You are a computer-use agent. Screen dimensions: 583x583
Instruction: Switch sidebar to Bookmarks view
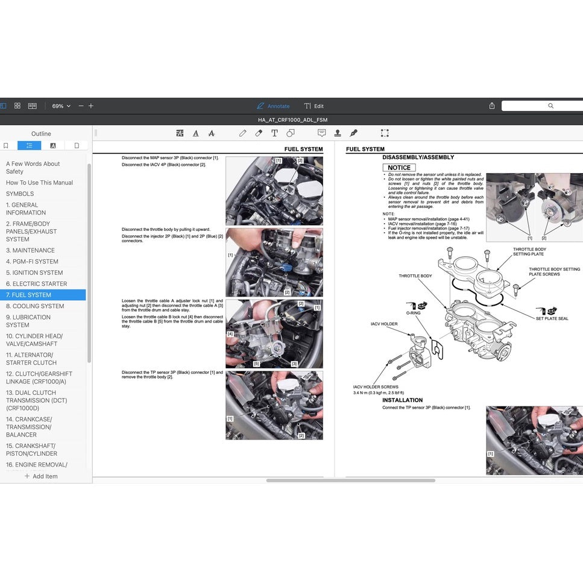[6, 145]
